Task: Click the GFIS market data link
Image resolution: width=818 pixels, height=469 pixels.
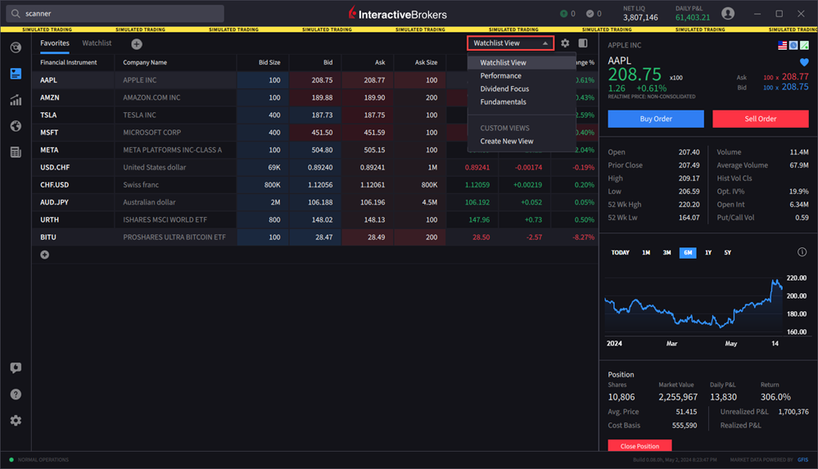Action: [x=803, y=460]
